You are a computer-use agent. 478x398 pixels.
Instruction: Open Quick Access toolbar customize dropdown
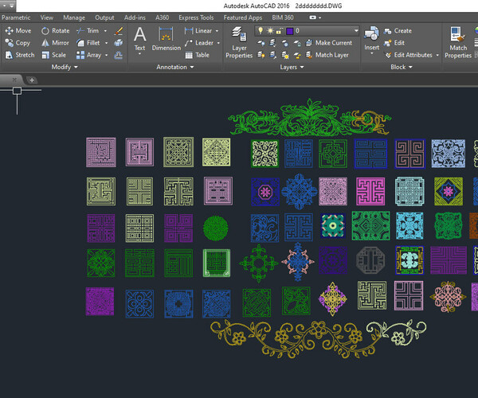tap(12, 6)
